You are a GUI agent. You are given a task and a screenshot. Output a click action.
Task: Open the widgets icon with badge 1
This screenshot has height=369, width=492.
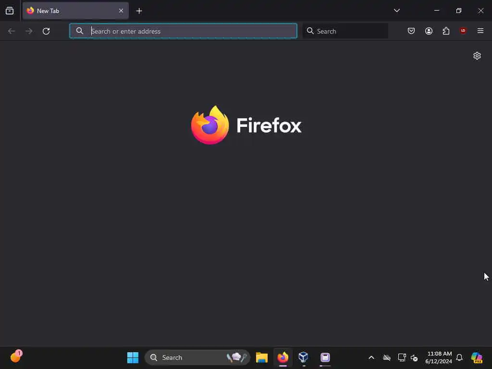[16, 357]
